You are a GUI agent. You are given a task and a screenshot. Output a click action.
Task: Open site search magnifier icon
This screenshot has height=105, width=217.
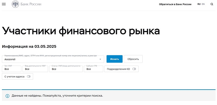(x=212, y=4)
